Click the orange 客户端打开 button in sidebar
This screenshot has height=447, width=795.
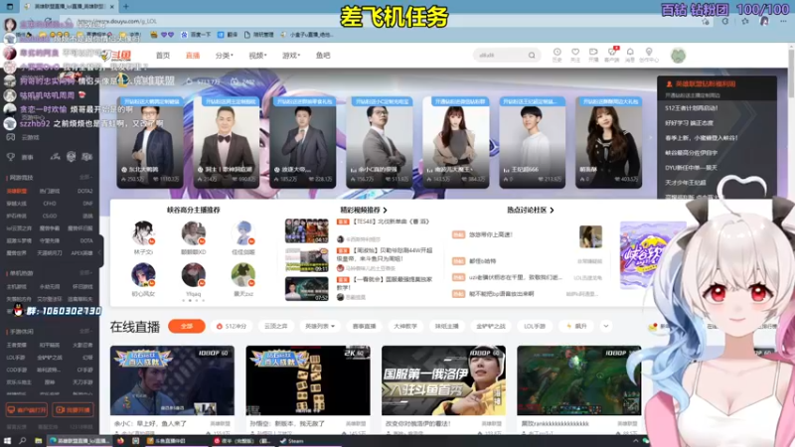pyautogui.click(x=27, y=409)
